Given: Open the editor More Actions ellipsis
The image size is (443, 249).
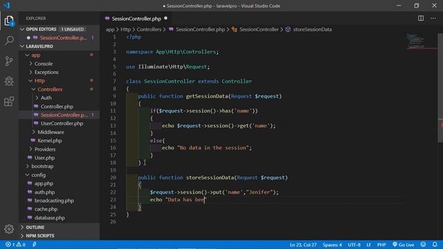Looking at the screenshot, I should click(x=433, y=19).
